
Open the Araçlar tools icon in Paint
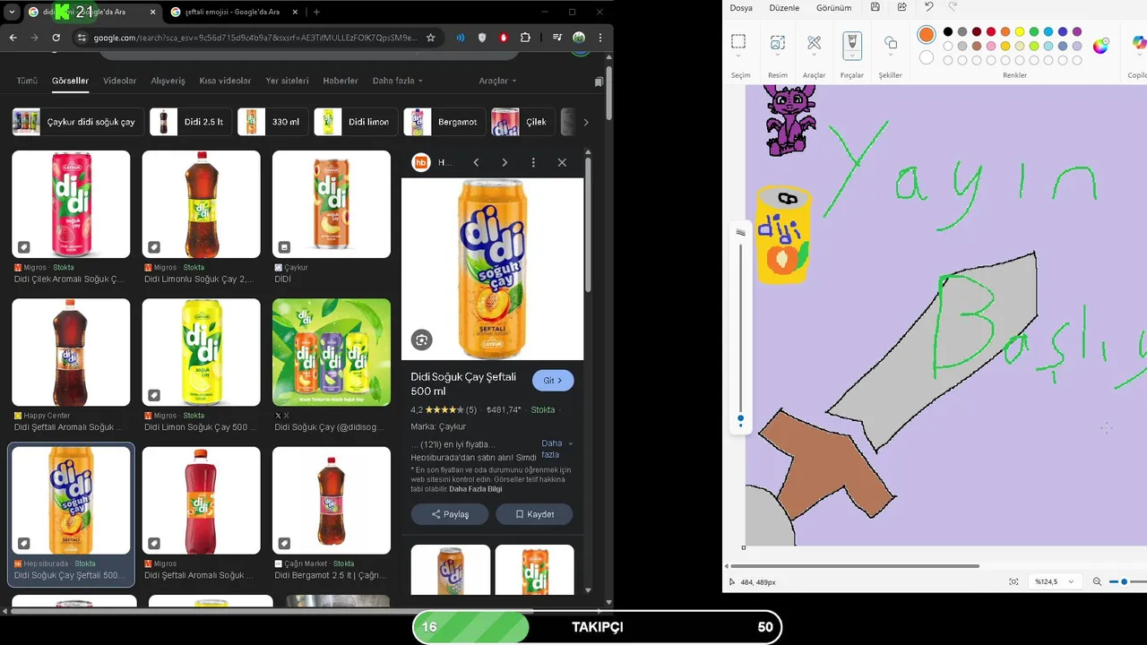point(814,42)
